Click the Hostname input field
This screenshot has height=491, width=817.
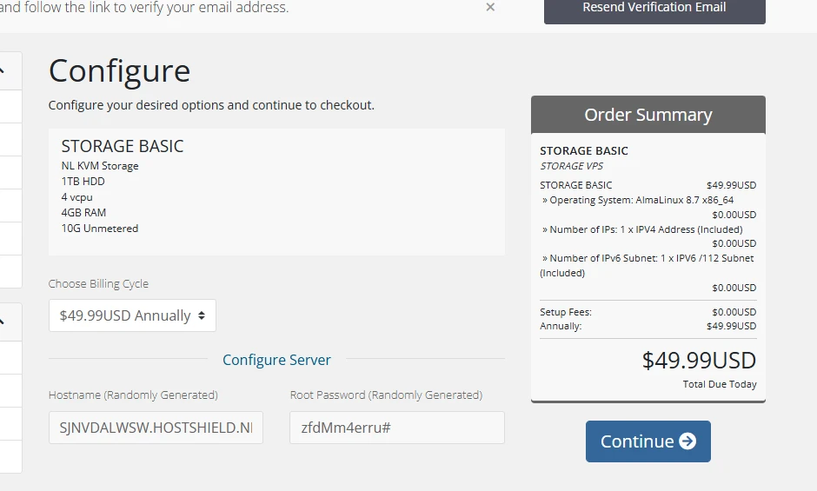pyautogui.click(x=156, y=428)
